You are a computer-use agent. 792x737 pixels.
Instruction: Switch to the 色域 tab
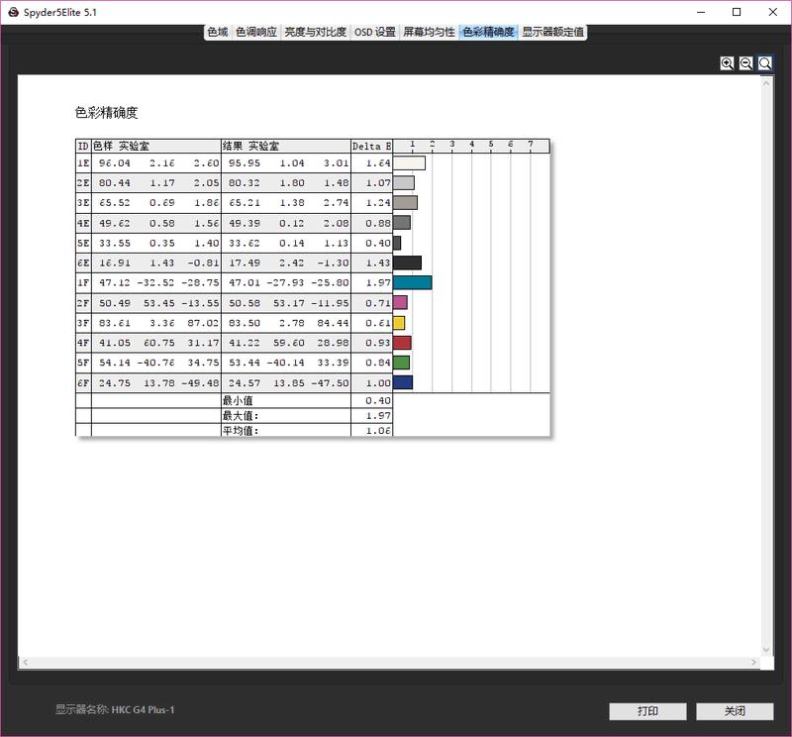coord(218,32)
